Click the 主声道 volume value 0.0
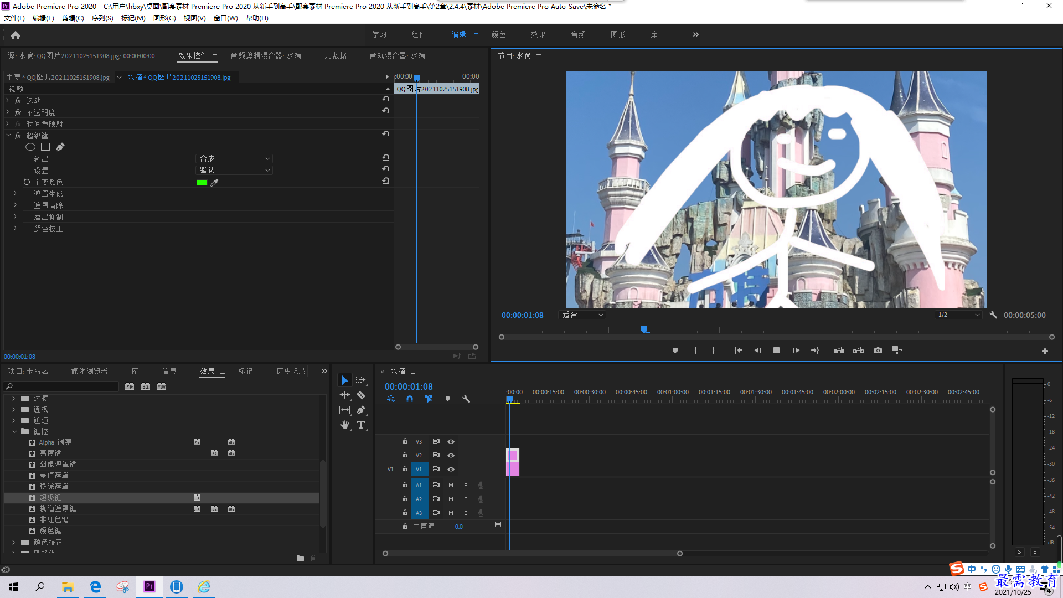 (459, 527)
